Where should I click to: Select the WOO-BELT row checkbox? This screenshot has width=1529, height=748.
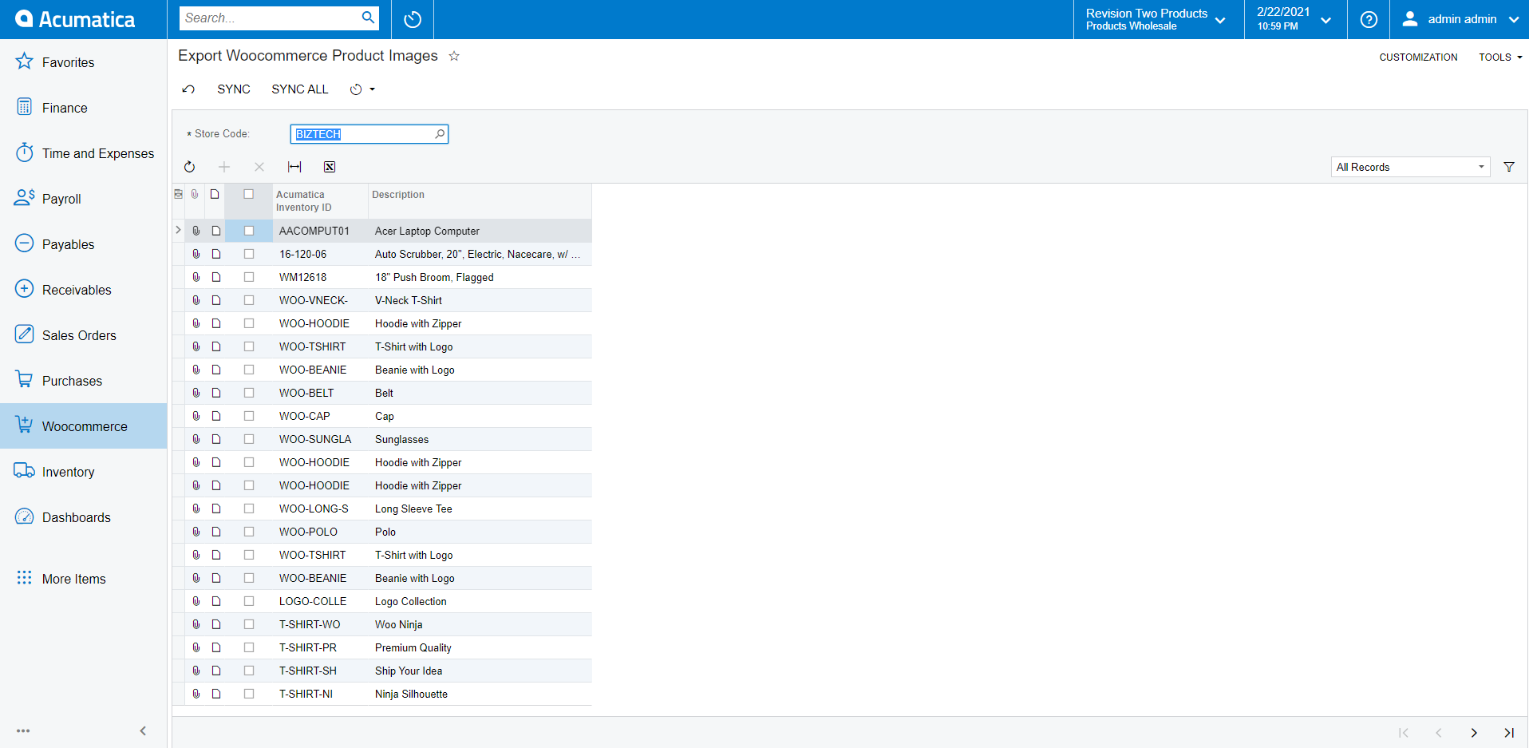coord(249,393)
